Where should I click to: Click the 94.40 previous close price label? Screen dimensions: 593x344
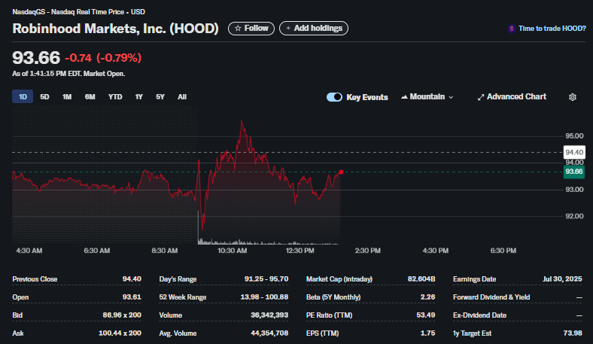pos(574,153)
